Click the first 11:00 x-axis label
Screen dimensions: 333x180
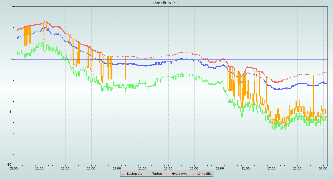pyautogui.click(x=39, y=168)
